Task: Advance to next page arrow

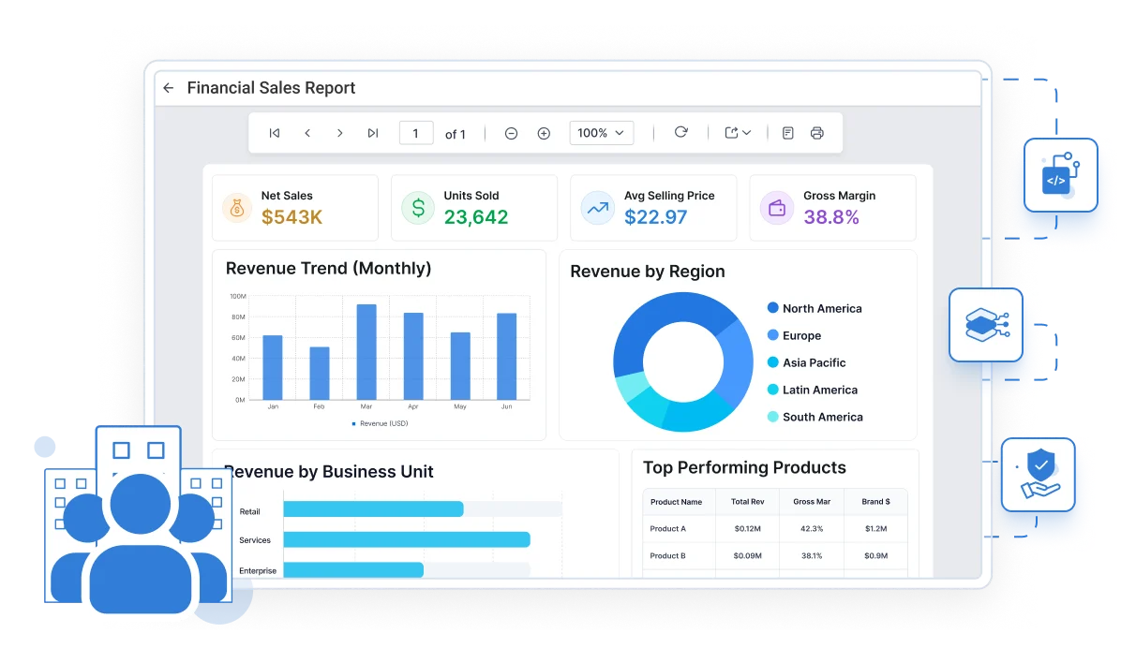Action: click(340, 133)
